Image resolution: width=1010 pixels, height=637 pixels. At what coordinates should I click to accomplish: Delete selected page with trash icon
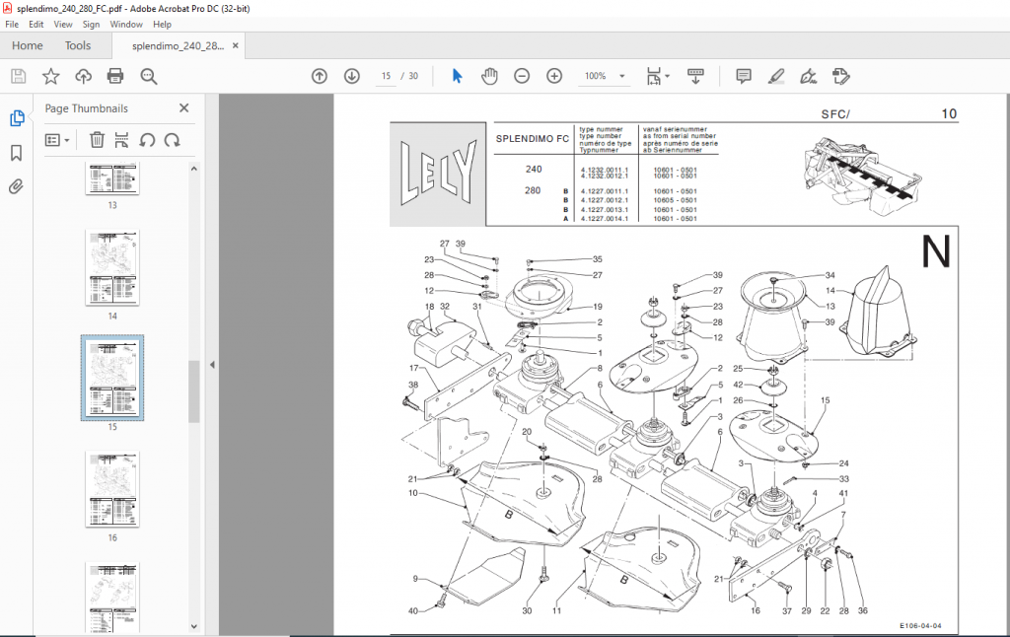pyautogui.click(x=97, y=140)
